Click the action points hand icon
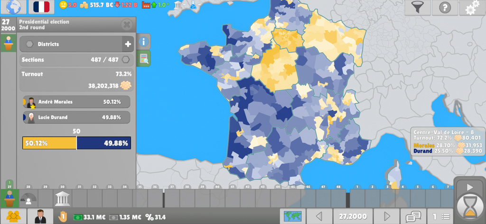 click(x=63, y=216)
